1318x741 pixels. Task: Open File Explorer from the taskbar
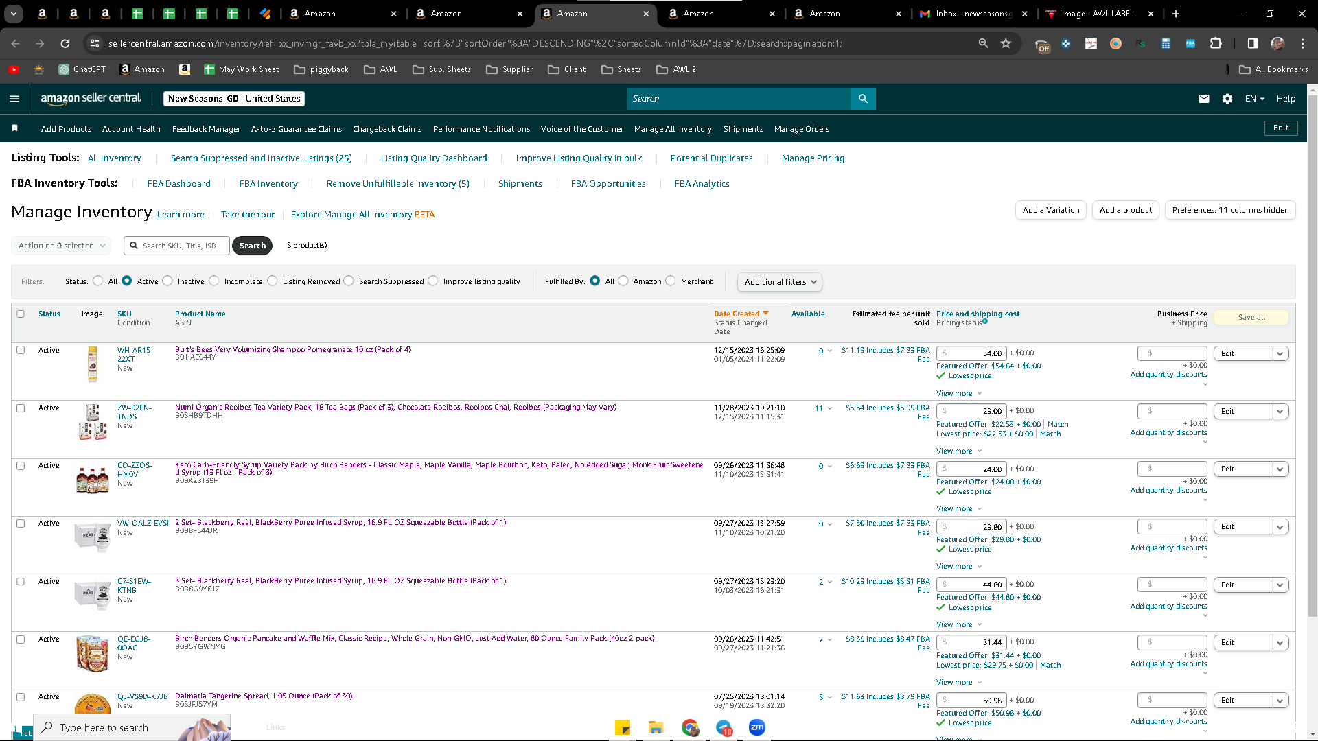656,728
